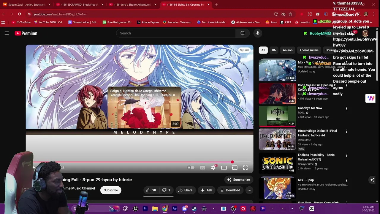Open options menu for Mix - J-pop
The height and width of the screenshot is (214, 380).
point(346,180)
